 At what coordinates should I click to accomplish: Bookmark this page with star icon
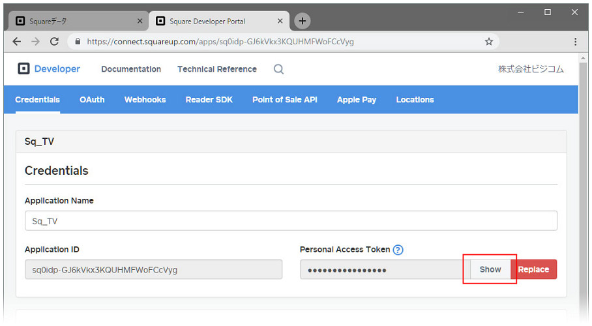click(489, 42)
